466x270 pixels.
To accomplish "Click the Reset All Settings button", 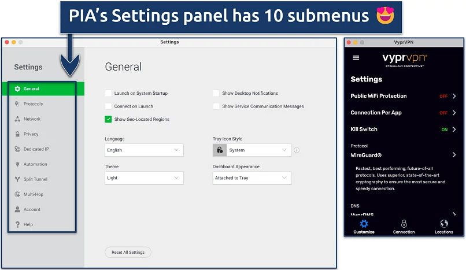I will tap(128, 252).
